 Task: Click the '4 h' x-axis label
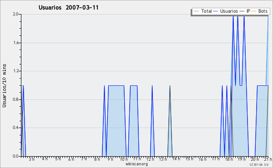click(45, 158)
